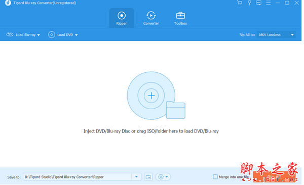
Task: Open the feedback chat icon
Action: coord(258,3)
